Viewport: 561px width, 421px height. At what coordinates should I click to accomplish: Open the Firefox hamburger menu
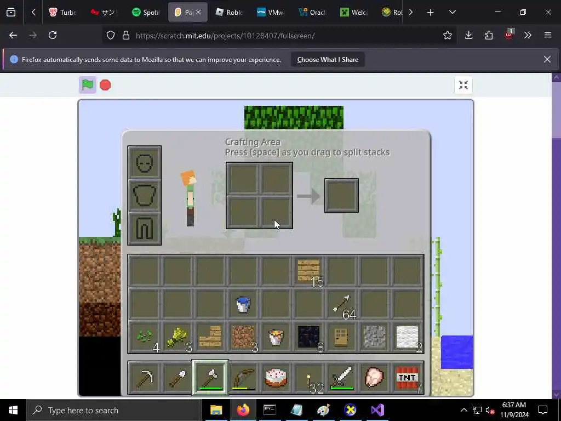548,35
